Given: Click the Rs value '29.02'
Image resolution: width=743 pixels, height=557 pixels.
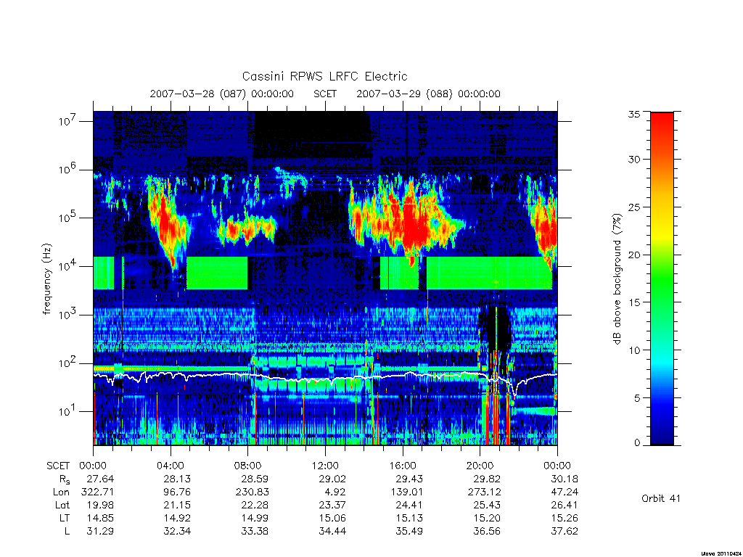Looking at the screenshot, I should coord(332,479).
